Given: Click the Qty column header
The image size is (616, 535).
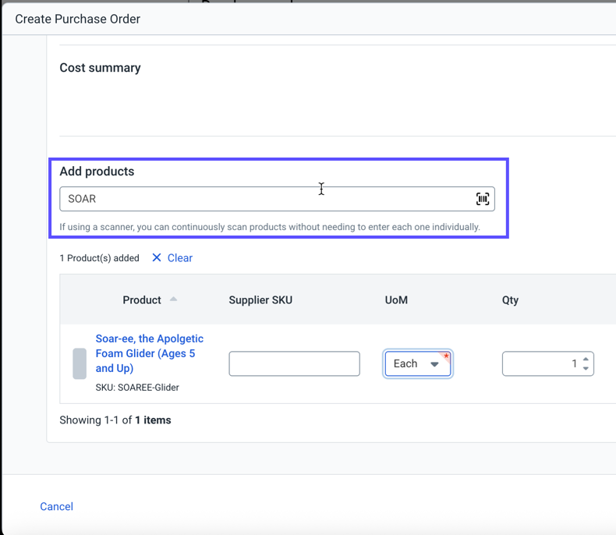Looking at the screenshot, I should pyautogui.click(x=510, y=300).
